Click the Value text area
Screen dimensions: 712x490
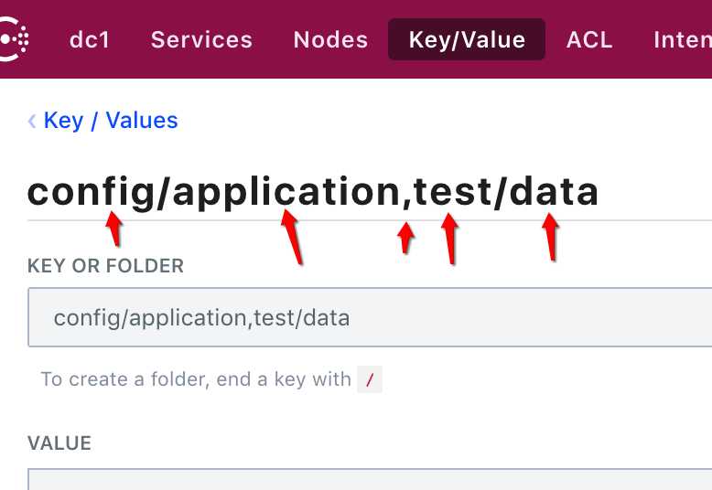[x=370, y=479]
